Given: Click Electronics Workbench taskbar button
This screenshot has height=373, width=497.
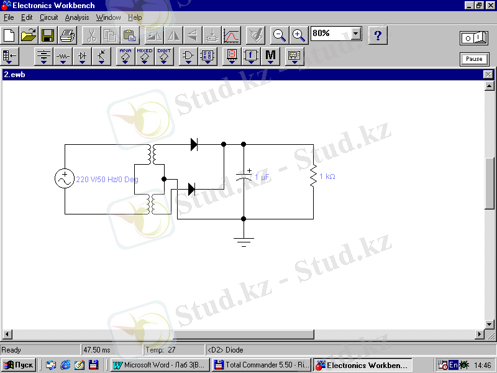Looking at the screenshot, I should [x=363, y=365].
